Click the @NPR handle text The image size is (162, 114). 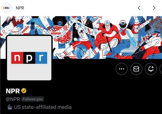(x=13, y=99)
